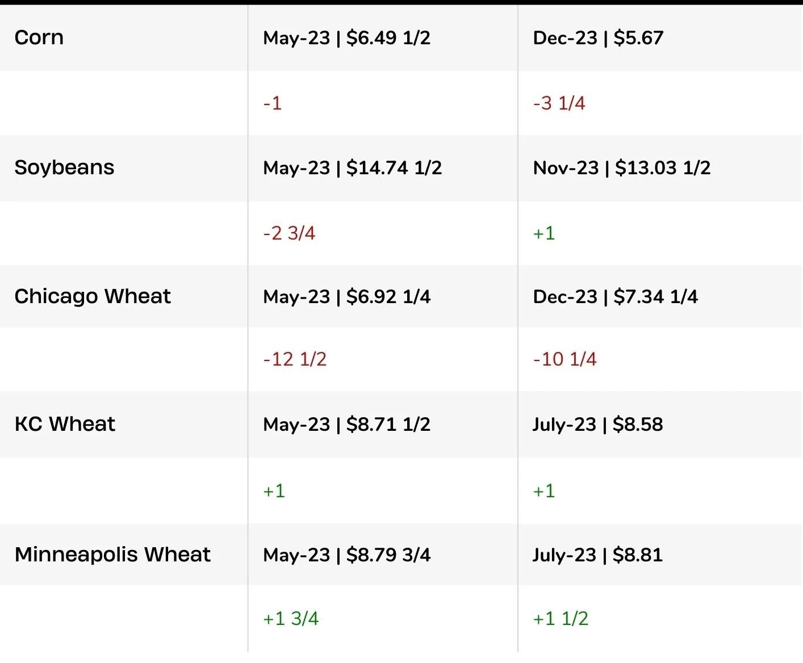
Task: Click Soybeans May-23 price $14.74 1/2
Action: (x=352, y=167)
